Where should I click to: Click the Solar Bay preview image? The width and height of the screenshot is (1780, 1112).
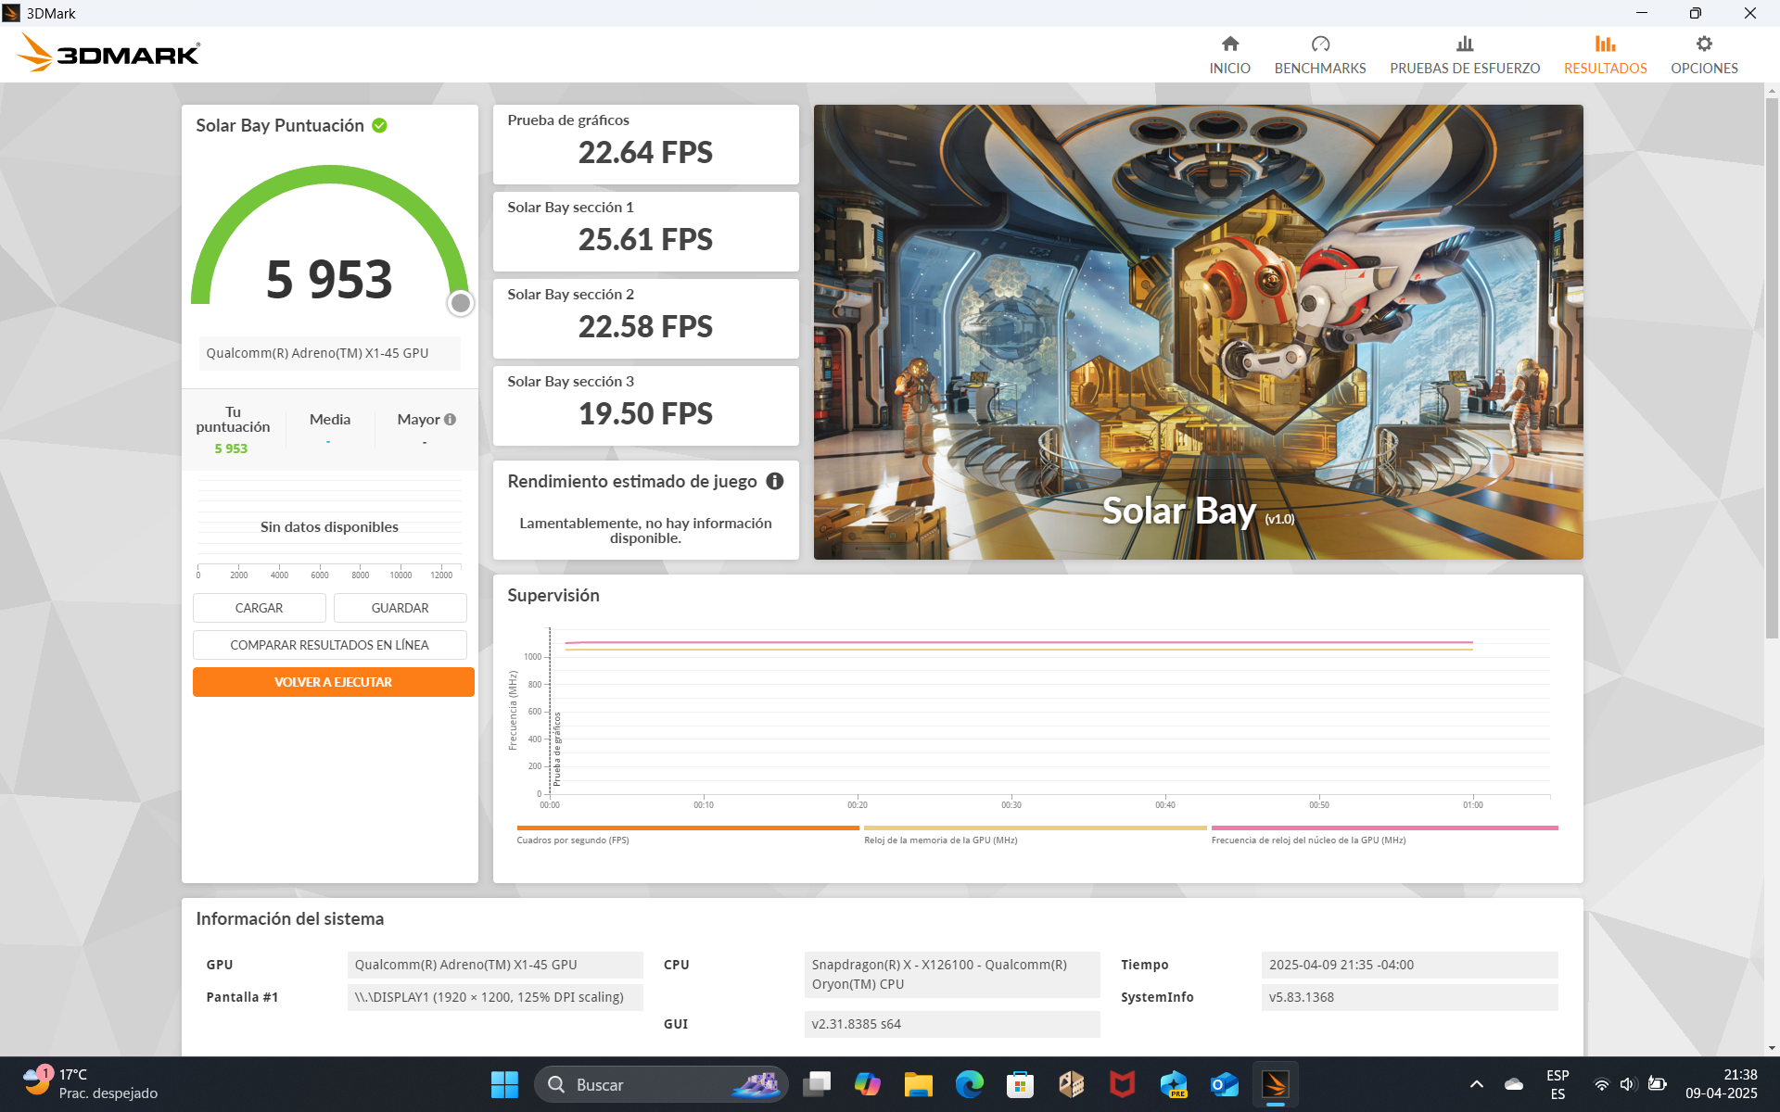tap(1198, 332)
